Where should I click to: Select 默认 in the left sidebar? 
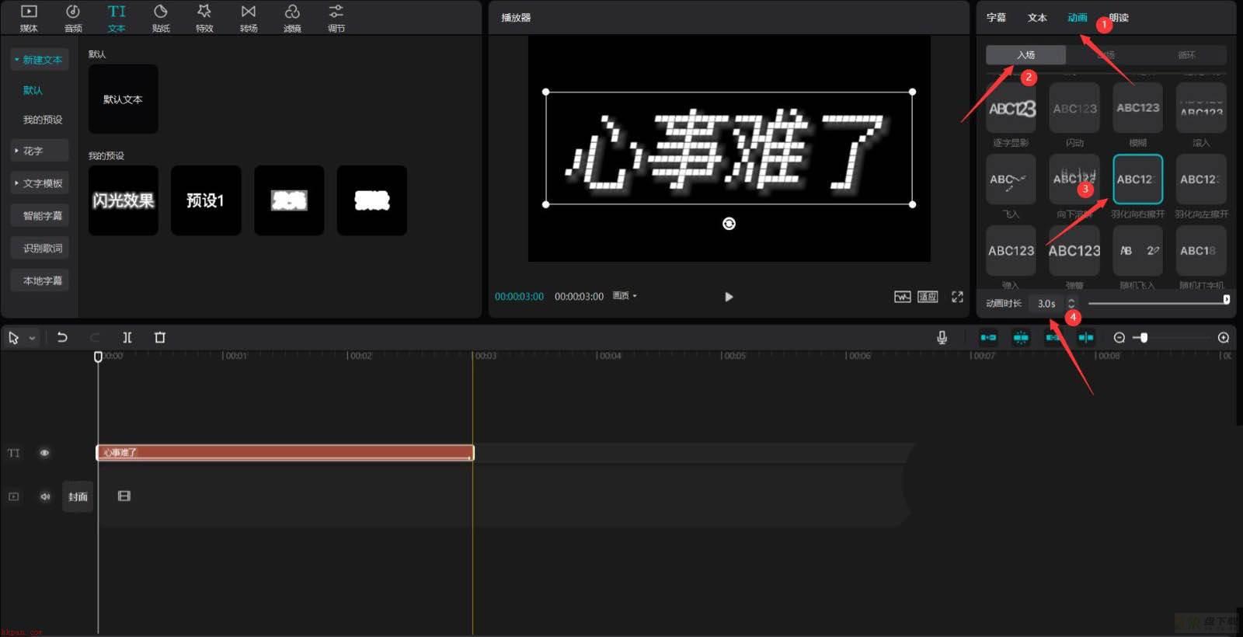(33, 90)
